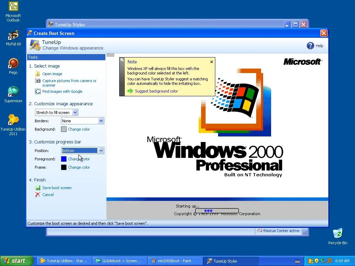Select the TuneUp Utilities 2011 desktop icon
This screenshot has width=355, height=266.
13,125
